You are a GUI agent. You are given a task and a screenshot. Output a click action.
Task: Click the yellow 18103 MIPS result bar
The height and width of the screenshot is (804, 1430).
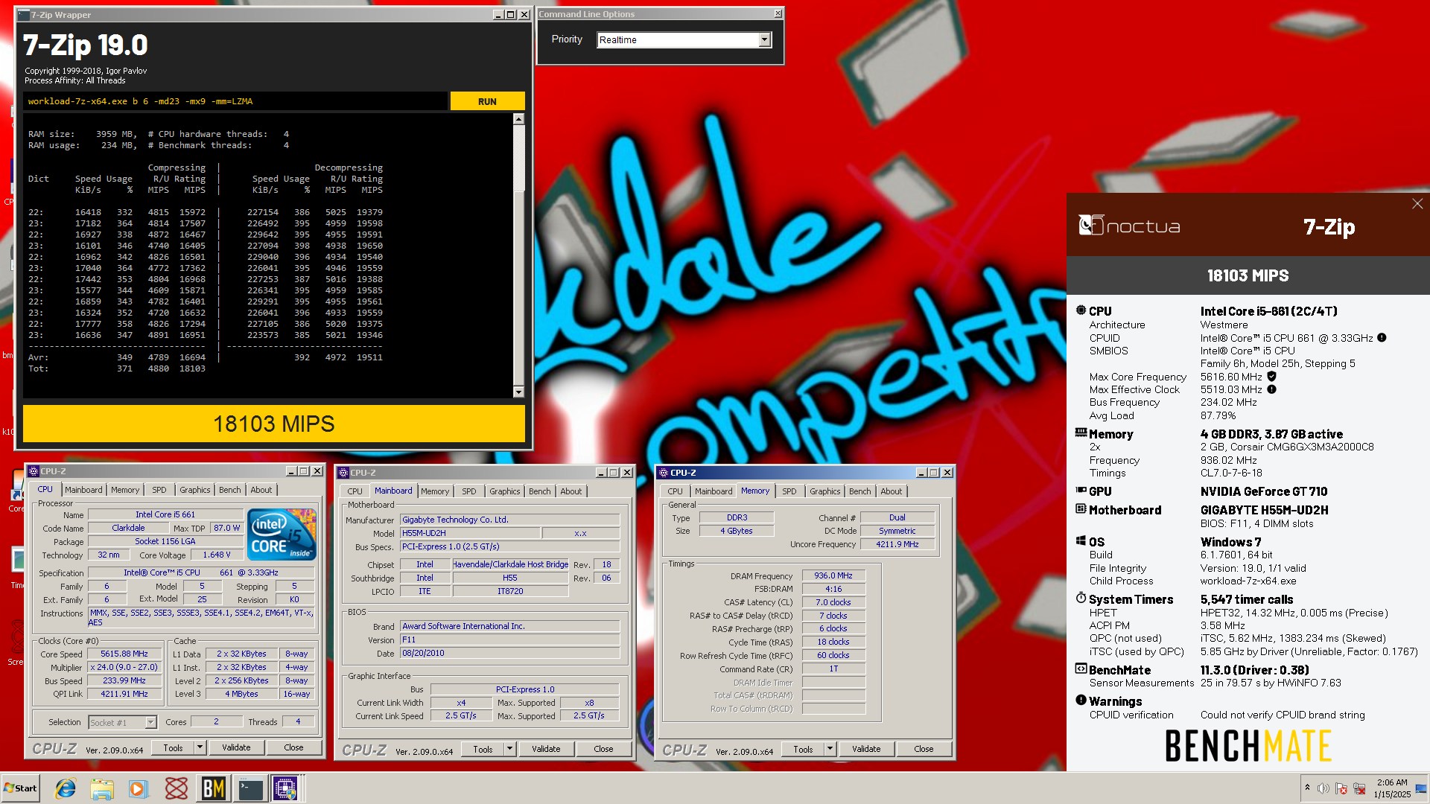click(x=274, y=424)
